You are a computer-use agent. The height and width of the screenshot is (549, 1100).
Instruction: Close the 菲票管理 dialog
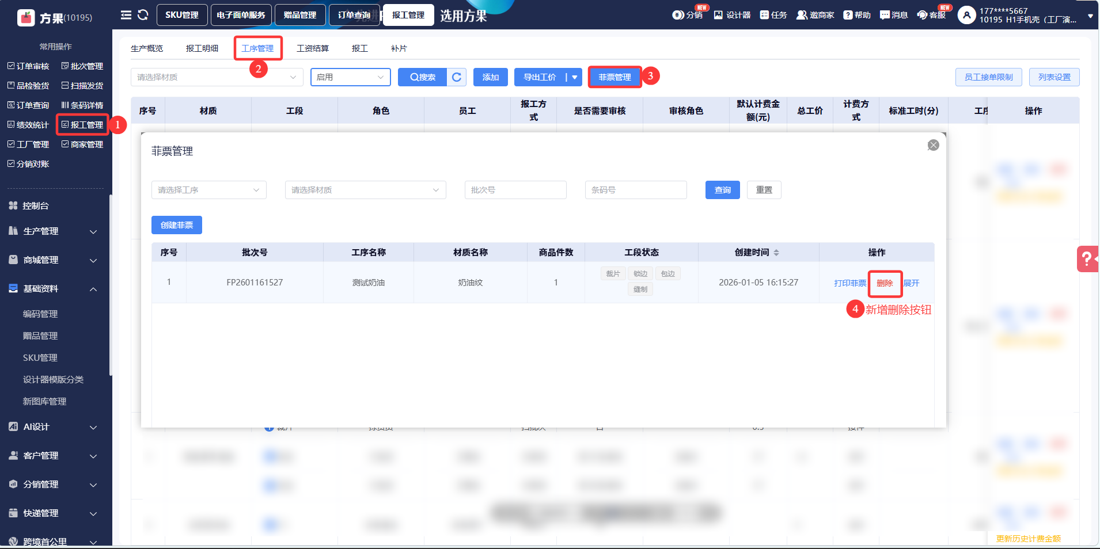[x=933, y=146]
